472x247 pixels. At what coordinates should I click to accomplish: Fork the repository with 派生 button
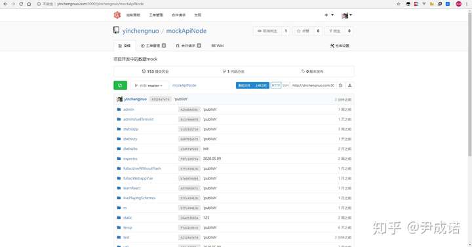click(334, 31)
